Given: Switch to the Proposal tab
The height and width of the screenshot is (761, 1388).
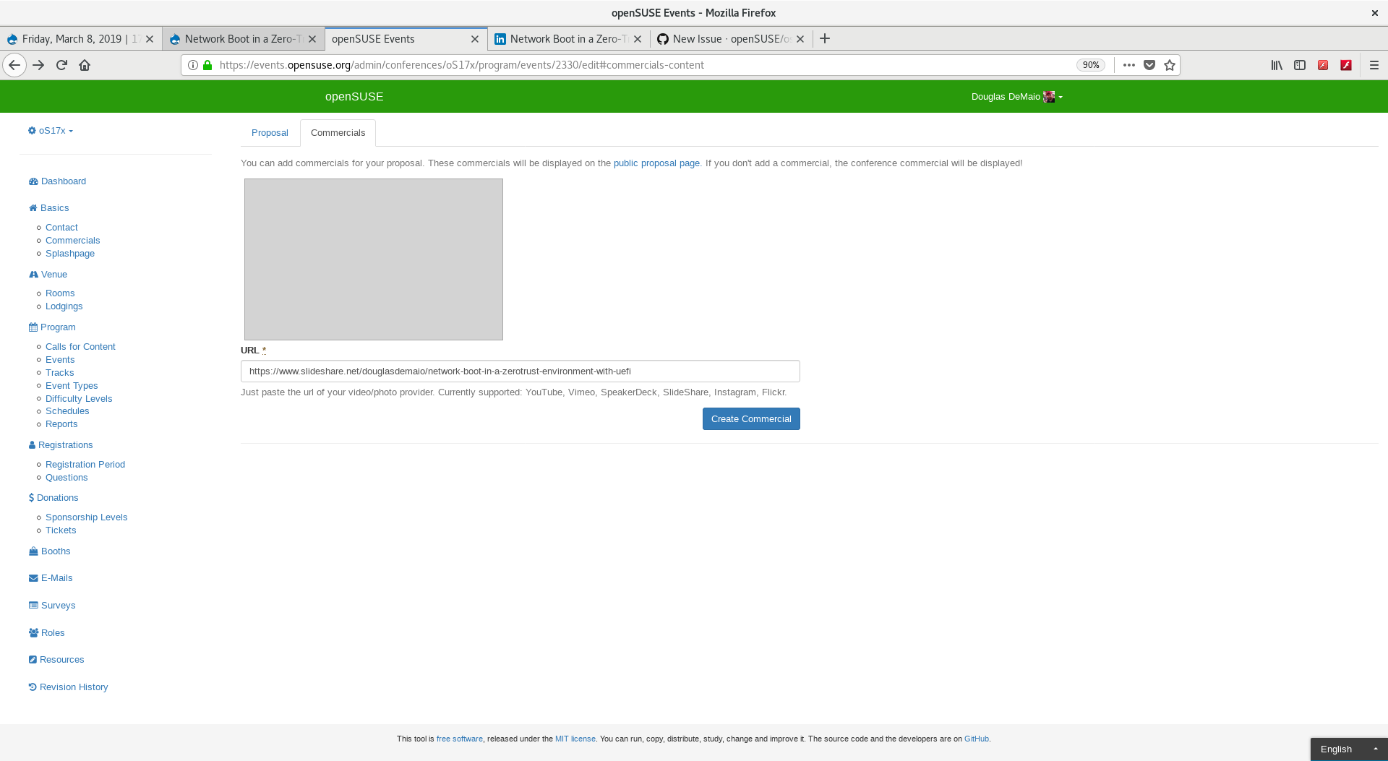Looking at the screenshot, I should click(270, 133).
